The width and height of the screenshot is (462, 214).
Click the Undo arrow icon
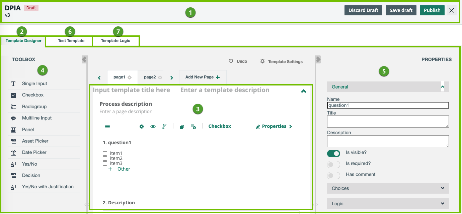(231, 61)
